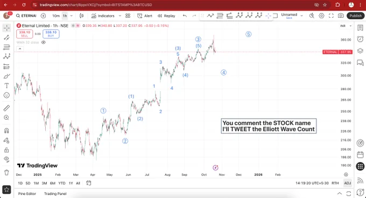Open the forecasting and measurement tools
Screen dimensions: 366x198
click(x=6, y=67)
